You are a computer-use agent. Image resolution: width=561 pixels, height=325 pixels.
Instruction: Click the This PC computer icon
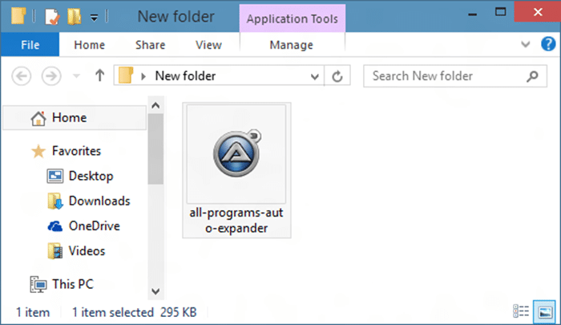pos(38,285)
